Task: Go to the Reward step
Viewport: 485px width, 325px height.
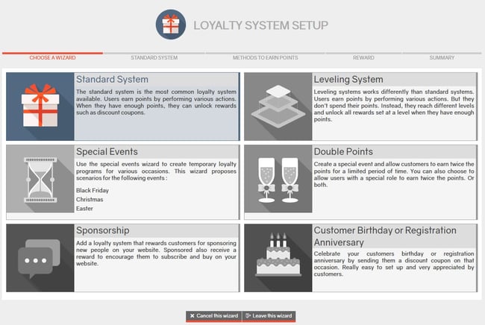Action: pos(363,57)
